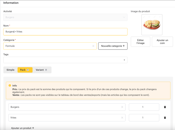Focus the Nom input field
This screenshot has width=175, height=130.
(65, 32)
